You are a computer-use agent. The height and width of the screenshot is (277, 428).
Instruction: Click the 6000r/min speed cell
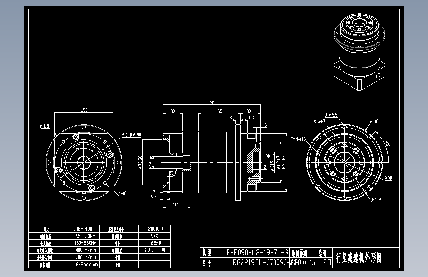pyautogui.click(x=83, y=257)
